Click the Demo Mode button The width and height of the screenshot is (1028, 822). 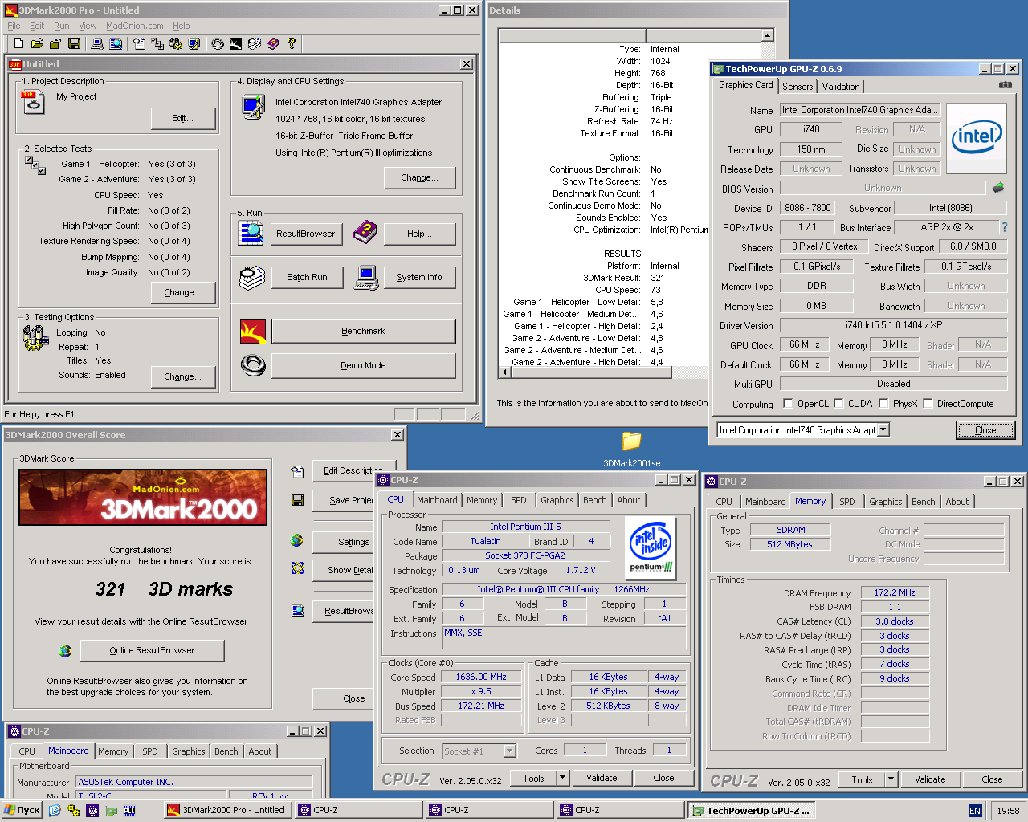pyautogui.click(x=363, y=365)
